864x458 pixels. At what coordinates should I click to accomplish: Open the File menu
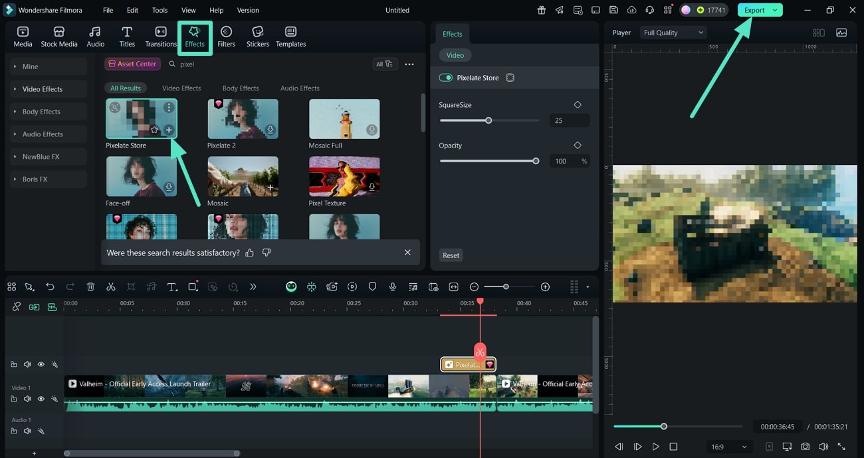[x=108, y=10]
